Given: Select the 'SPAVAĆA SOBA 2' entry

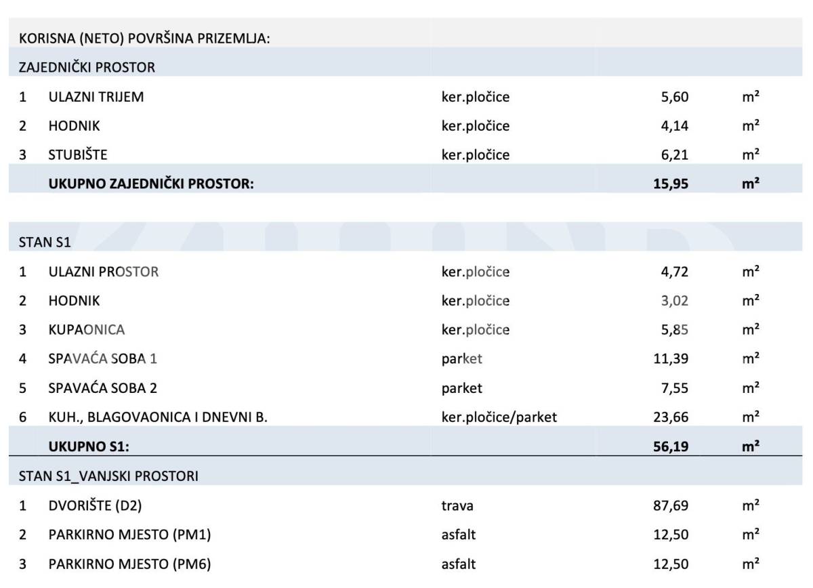Looking at the screenshot, I should click(x=103, y=388).
